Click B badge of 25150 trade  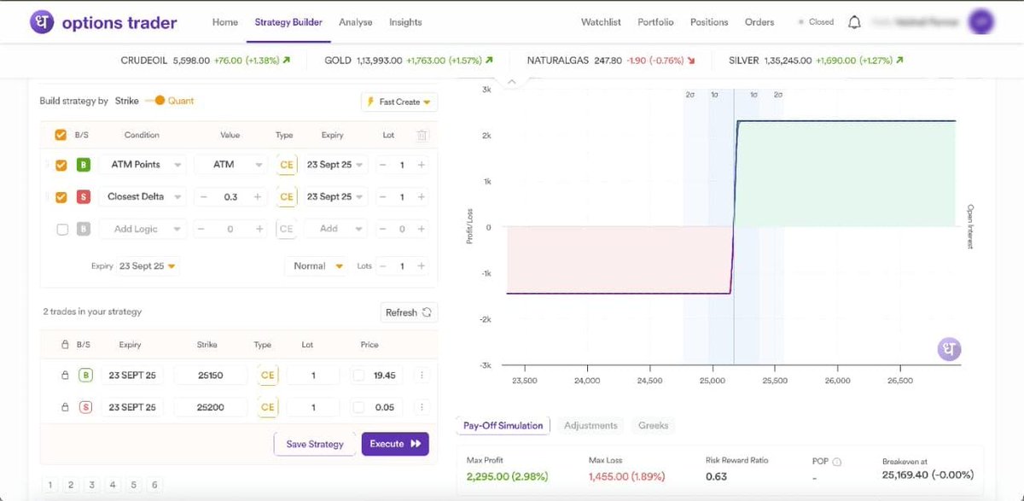[85, 376]
